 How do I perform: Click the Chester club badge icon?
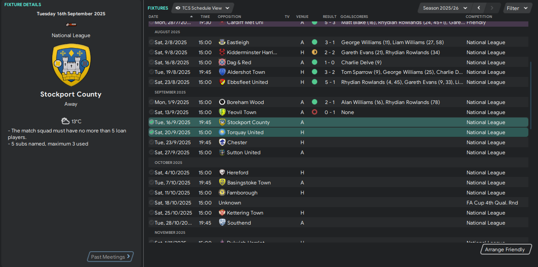[222, 142]
